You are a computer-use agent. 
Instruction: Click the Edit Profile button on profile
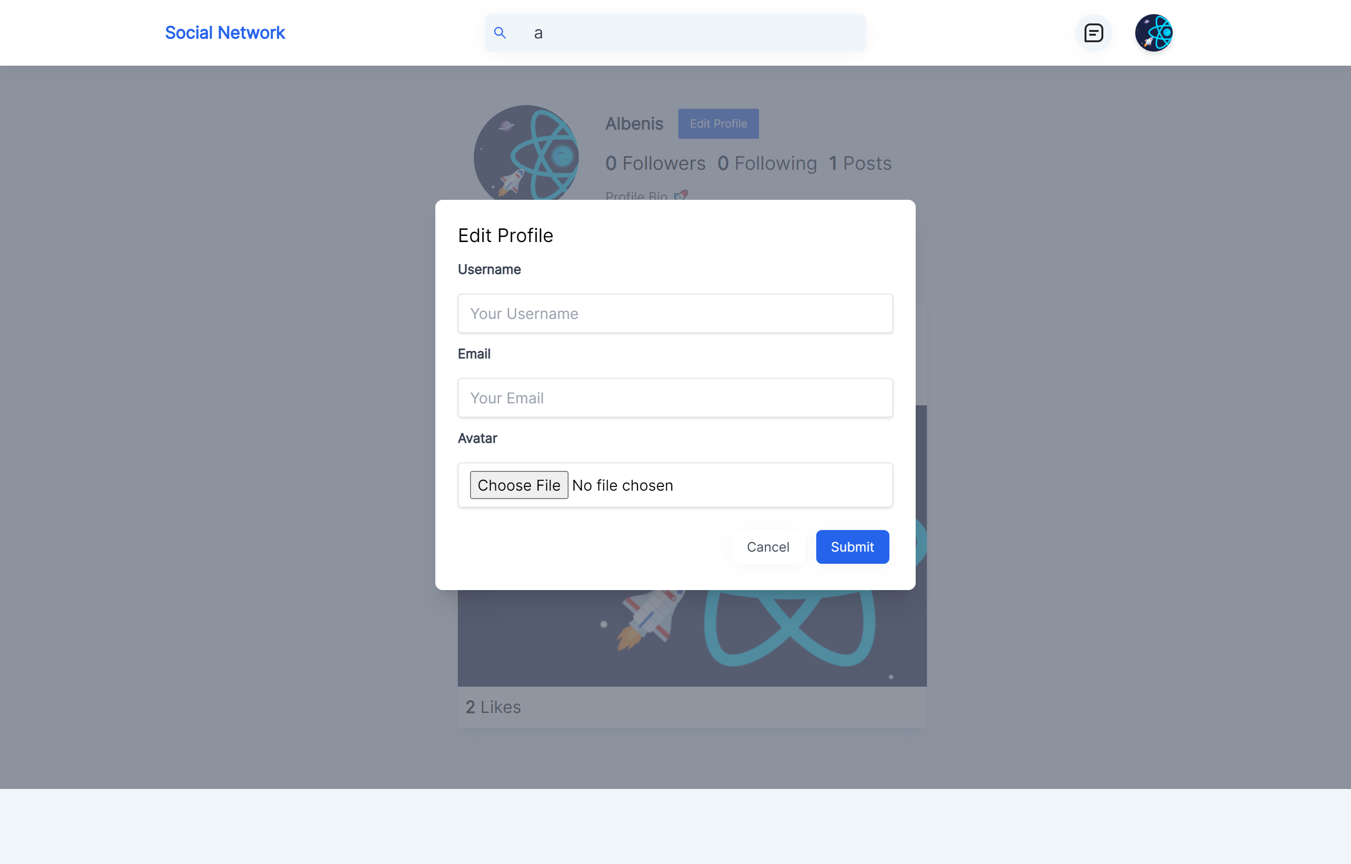click(719, 123)
